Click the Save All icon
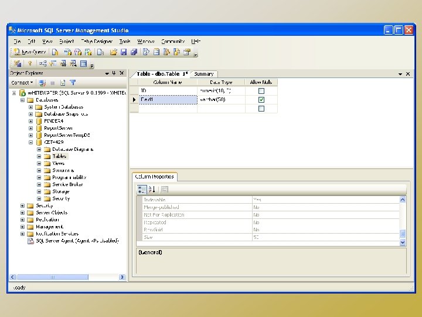422x317 pixels. pyautogui.click(x=134, y=52)
